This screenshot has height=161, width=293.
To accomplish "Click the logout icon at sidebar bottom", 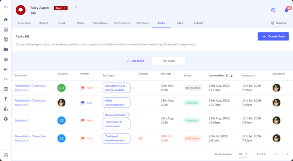I will pos(6,155).
